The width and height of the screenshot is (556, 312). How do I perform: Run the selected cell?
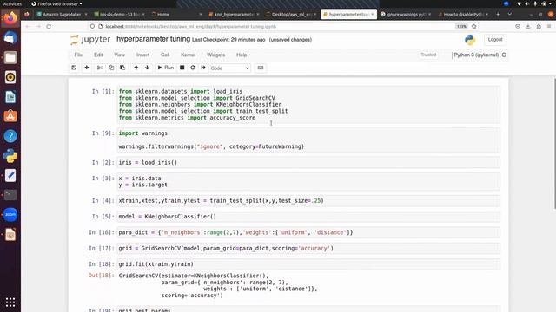pos(166,68)
